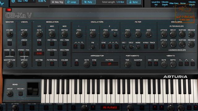198x111 pixels.
Task: Select the Oscillator 1 sawtooth wave button
Action: click(75, 47)
